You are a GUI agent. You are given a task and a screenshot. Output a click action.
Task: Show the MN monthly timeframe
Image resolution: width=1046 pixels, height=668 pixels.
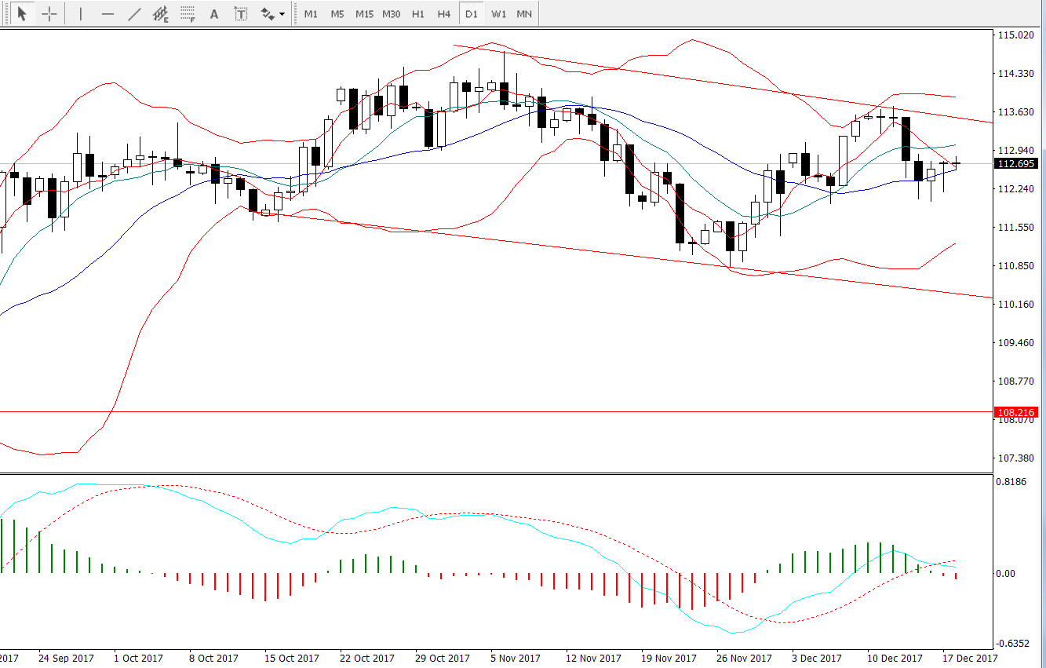tap(524, 14)
